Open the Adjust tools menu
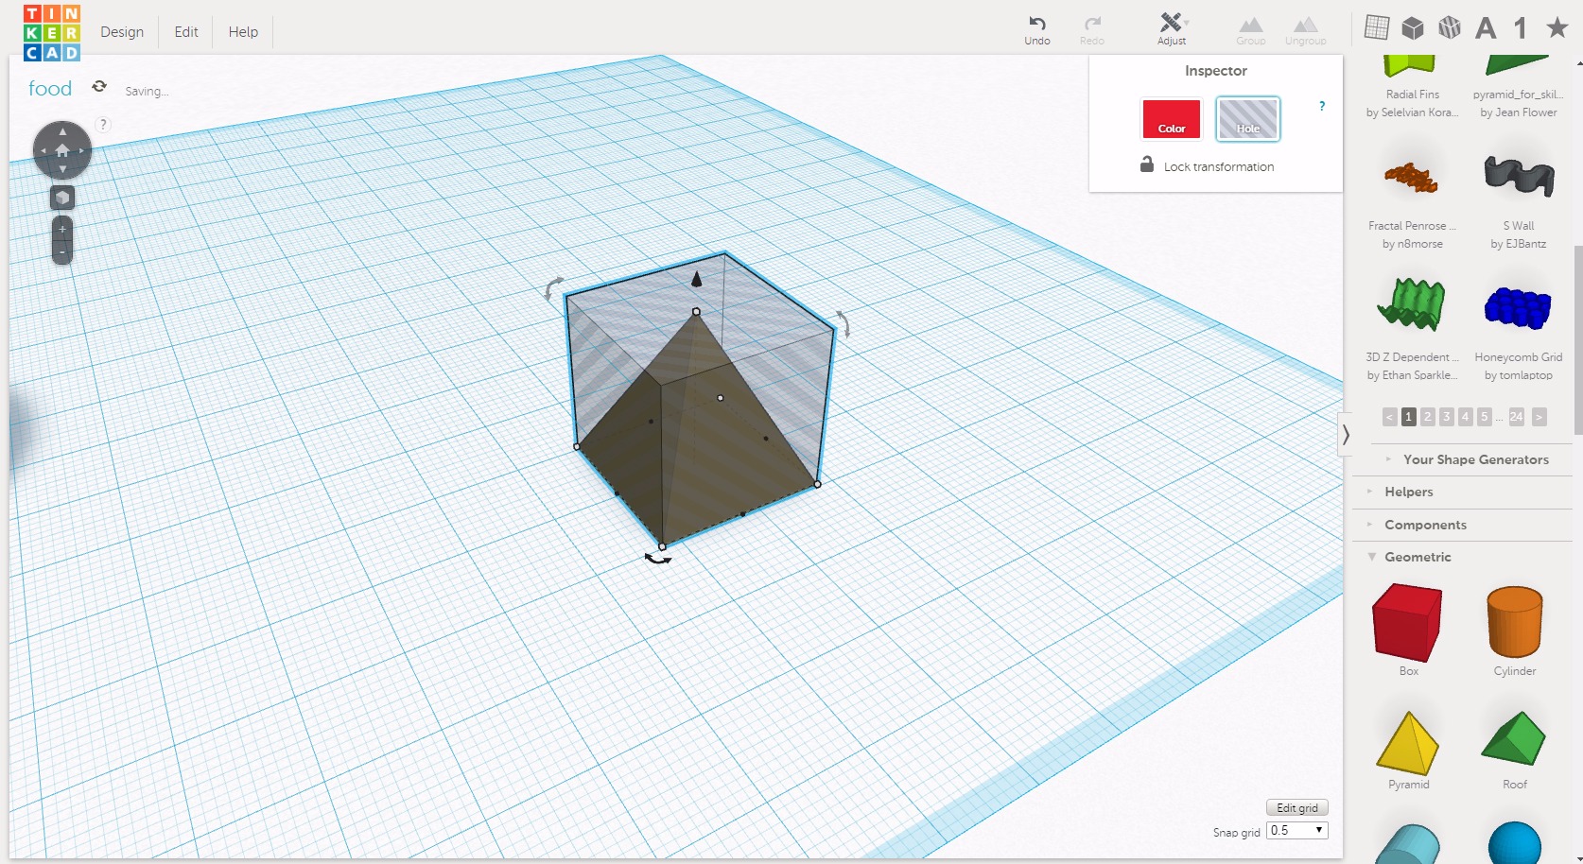The image size is (1583, 864). click(1172, 29)
